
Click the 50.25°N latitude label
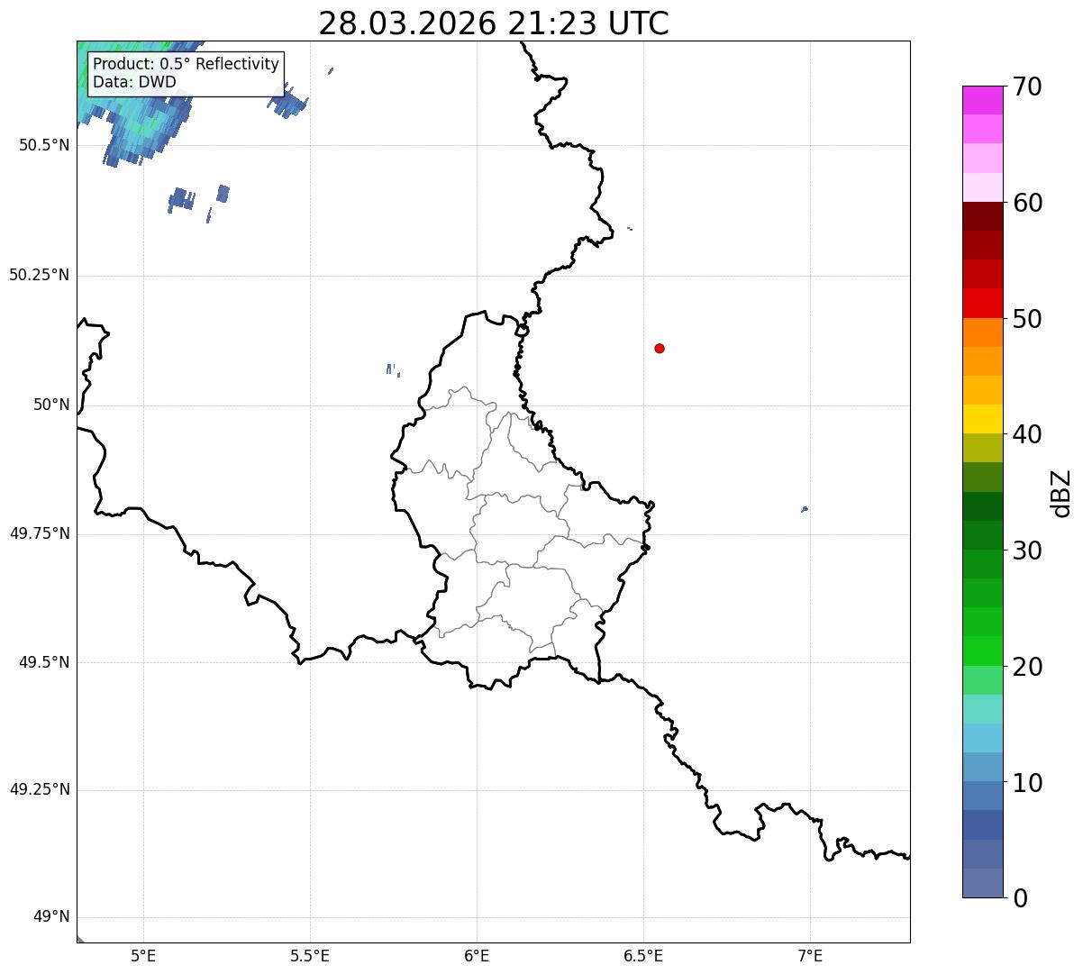pos(39,275)
